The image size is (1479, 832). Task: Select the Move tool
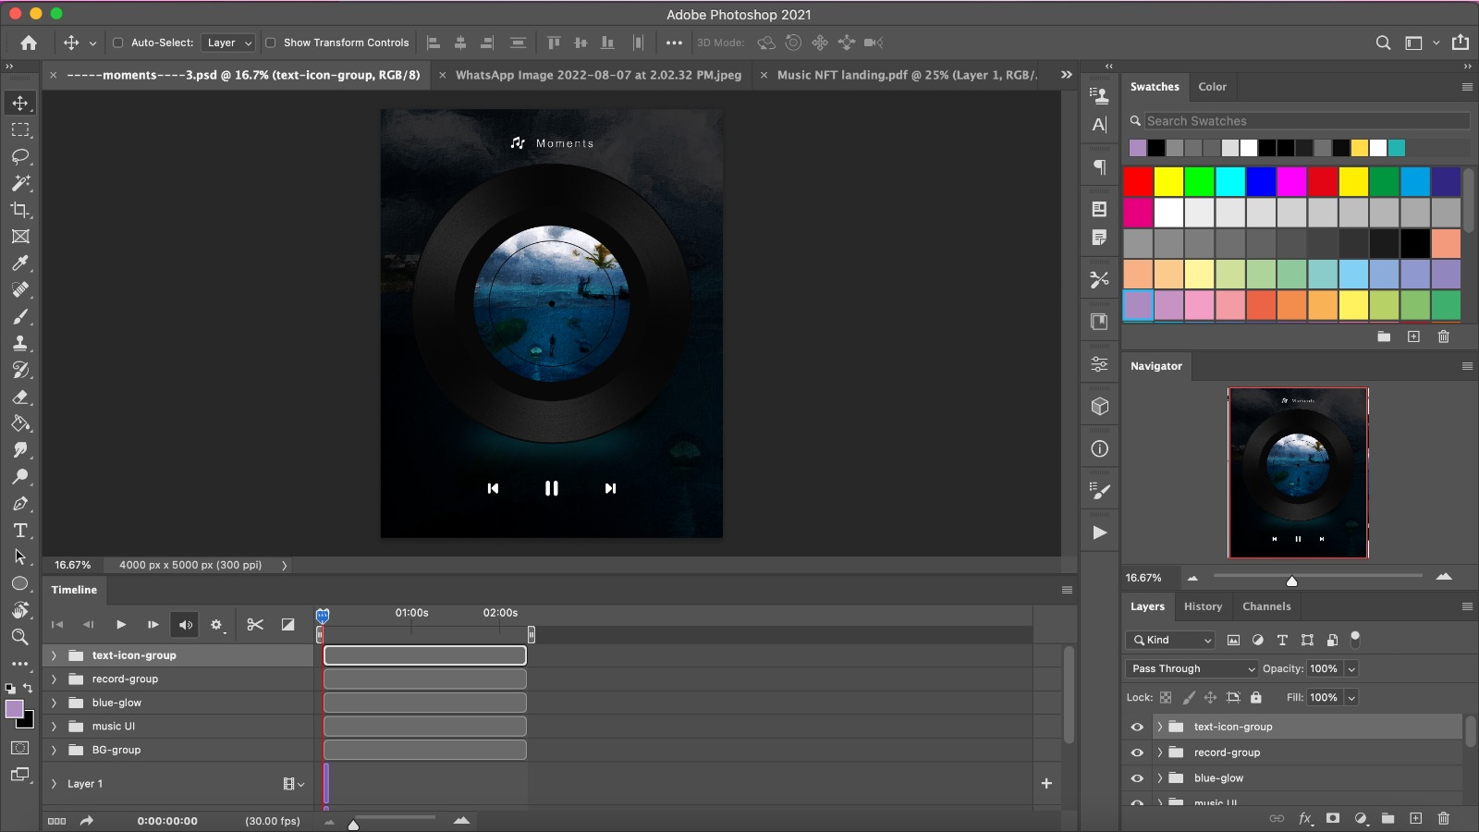20,103
